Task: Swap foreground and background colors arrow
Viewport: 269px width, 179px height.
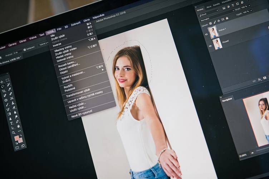Action: tap(21, 135)
